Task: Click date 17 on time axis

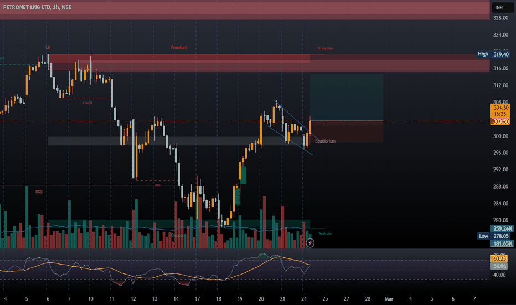Action: point(197,299)
